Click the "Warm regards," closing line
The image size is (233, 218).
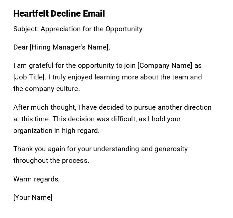pyautogui.click(x=36, y=179)
